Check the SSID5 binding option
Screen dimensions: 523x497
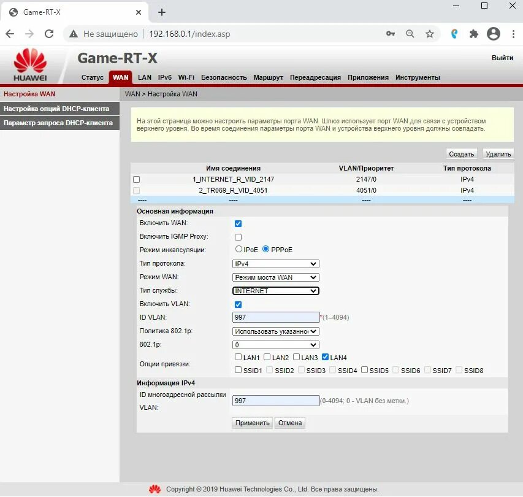[364, 370]
